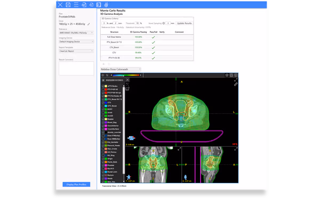Click the gamma distance mm input field
Viewport: 320px width, 200px height.
[x=116, y=23]
